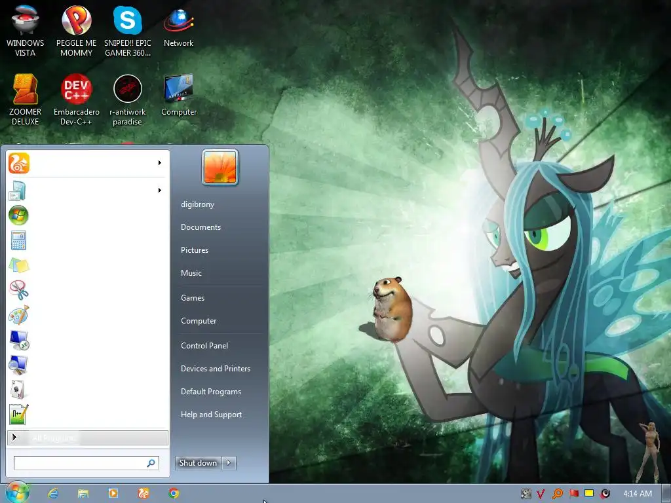Launch Windows Media Center from the Start menu
This screenshot has width=671, height=503.
[88, 215]
